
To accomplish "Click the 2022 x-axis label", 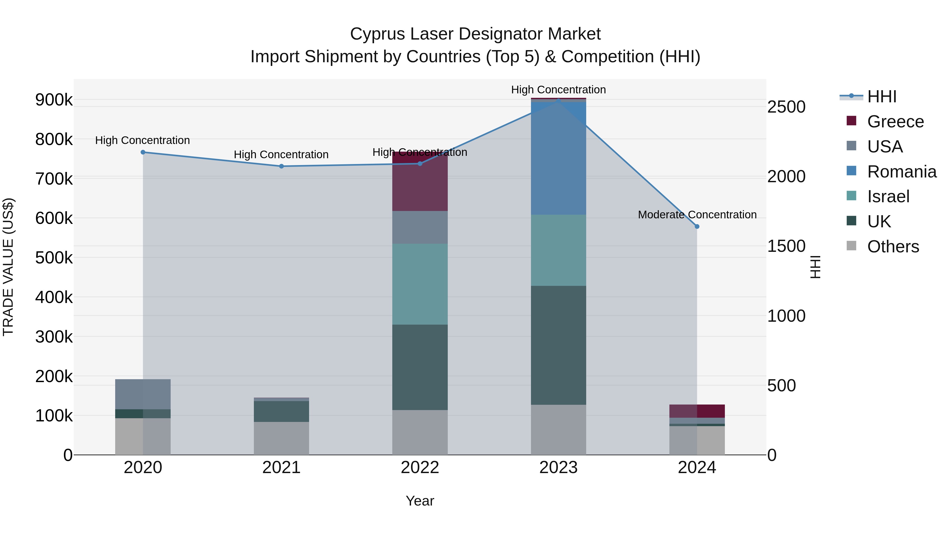I will pos(420,468).
